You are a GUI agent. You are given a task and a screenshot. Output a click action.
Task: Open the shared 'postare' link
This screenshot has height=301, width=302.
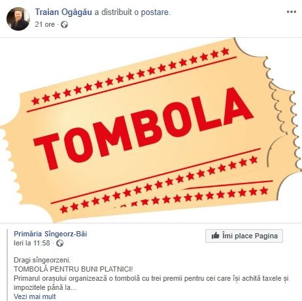click(155, 12)
